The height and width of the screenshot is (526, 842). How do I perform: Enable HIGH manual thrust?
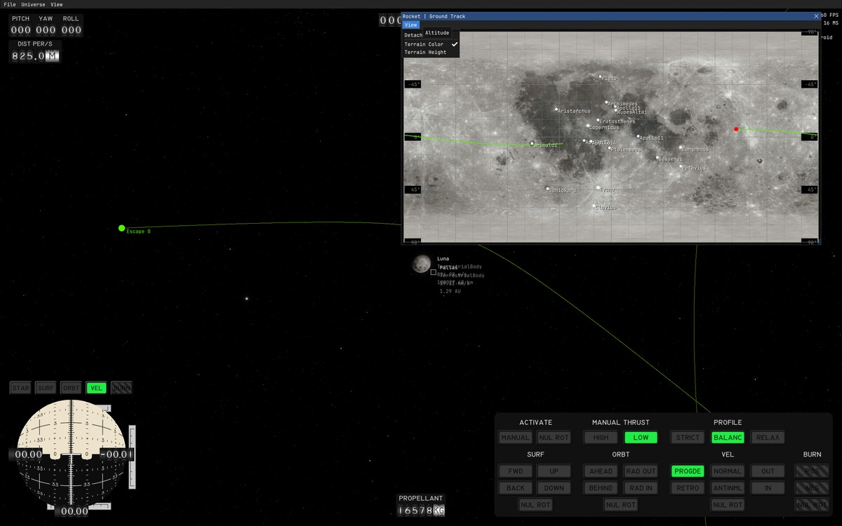click(x=601, y=438)
